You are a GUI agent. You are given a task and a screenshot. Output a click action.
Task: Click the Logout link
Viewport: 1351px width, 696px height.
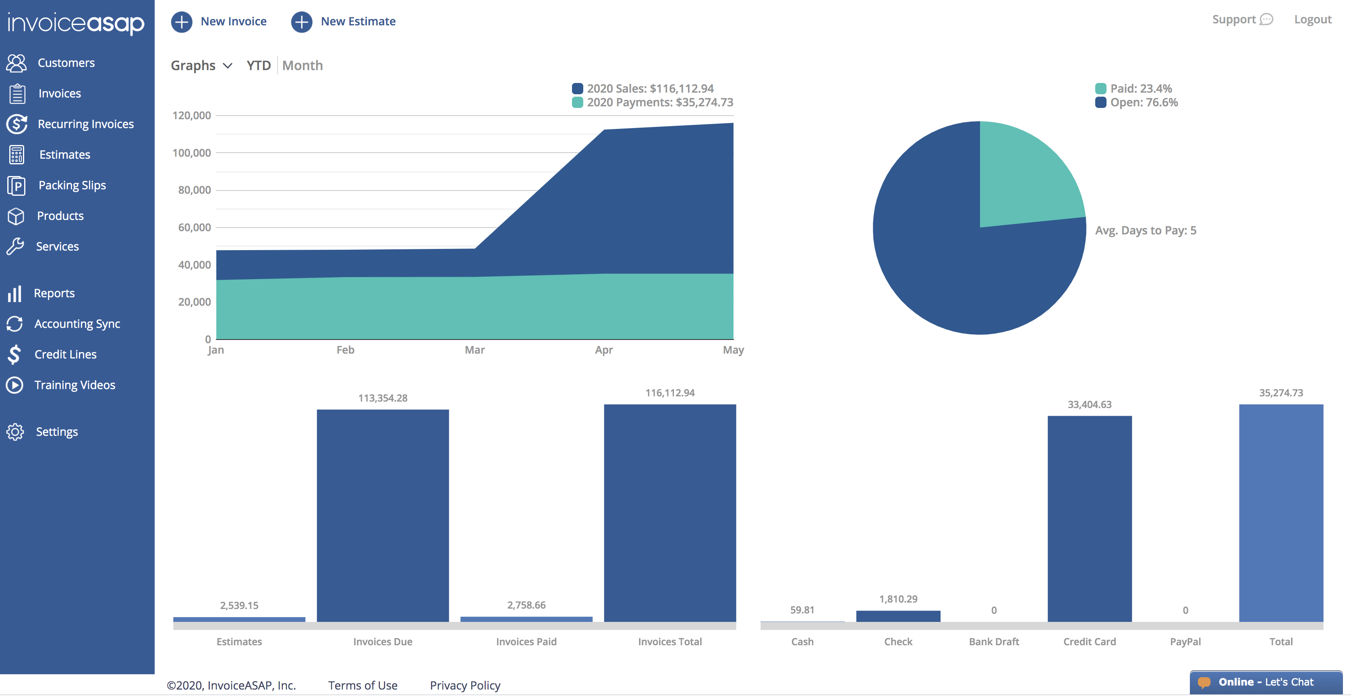(x=1313, y=19)
